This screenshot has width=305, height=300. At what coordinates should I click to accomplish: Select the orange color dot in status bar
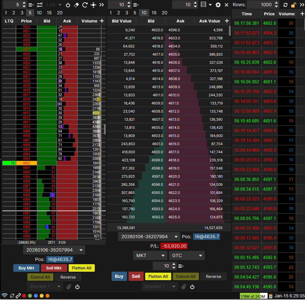pyautogui.click(x=48, y=296)
